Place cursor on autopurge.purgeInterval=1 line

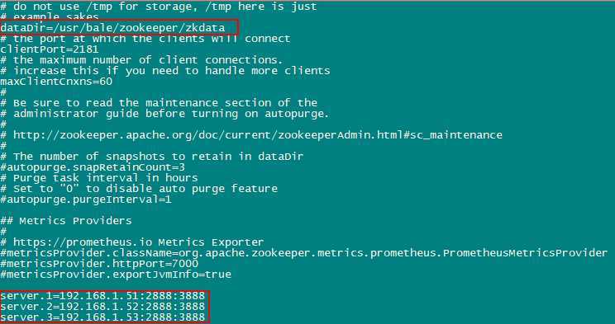(x=86, y=200)
